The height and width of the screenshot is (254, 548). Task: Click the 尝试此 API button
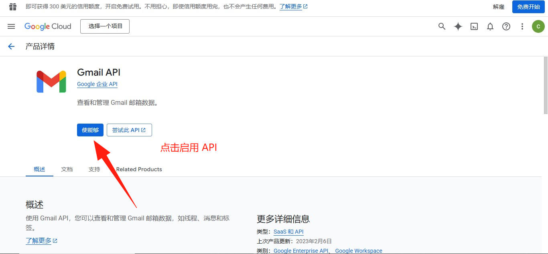(129, 130)
